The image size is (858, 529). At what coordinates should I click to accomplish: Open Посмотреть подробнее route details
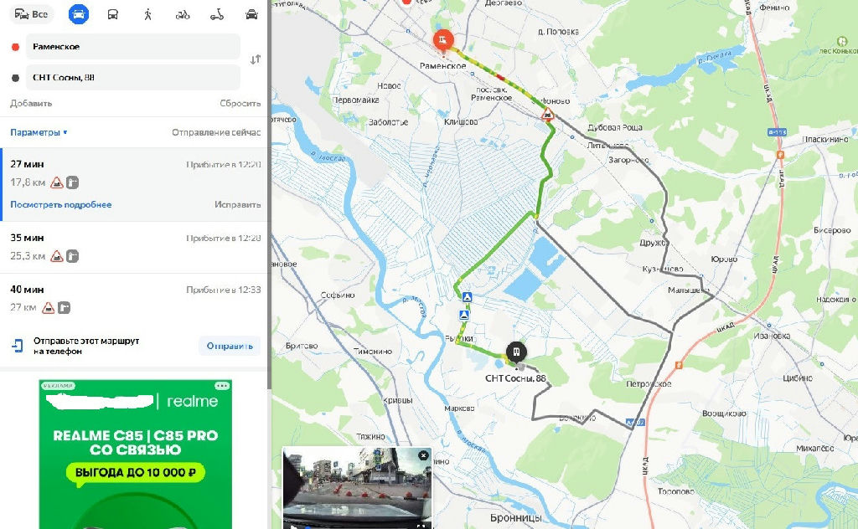pyautogui.click(x=60, y=204)
